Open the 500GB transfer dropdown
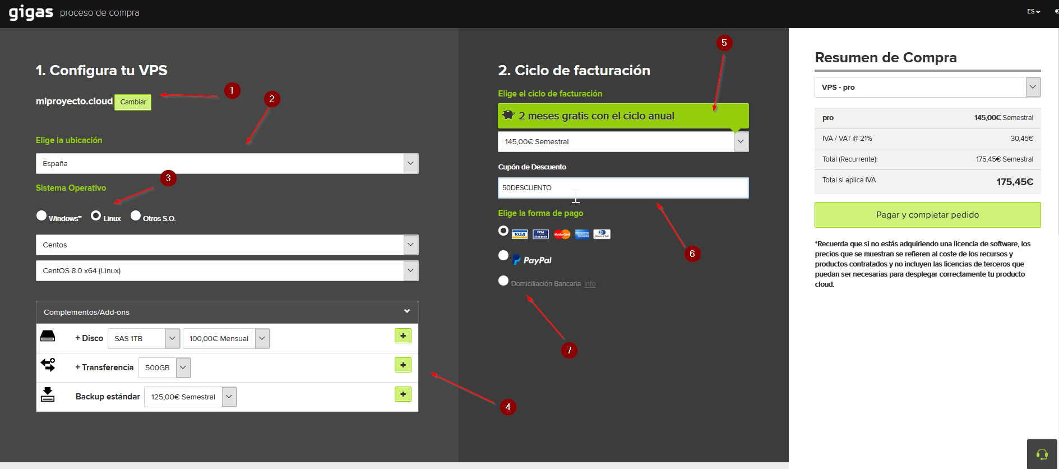 click(x=164, y=367)
